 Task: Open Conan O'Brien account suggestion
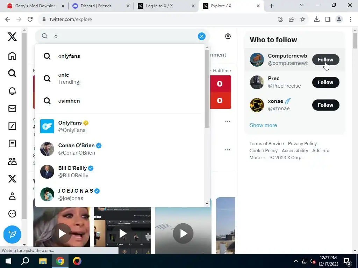(x=120, y=149)
